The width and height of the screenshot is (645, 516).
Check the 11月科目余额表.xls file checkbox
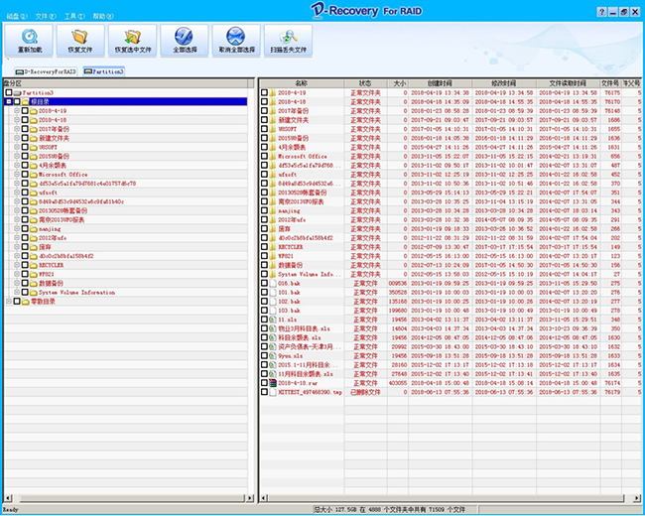pos(264,374)
